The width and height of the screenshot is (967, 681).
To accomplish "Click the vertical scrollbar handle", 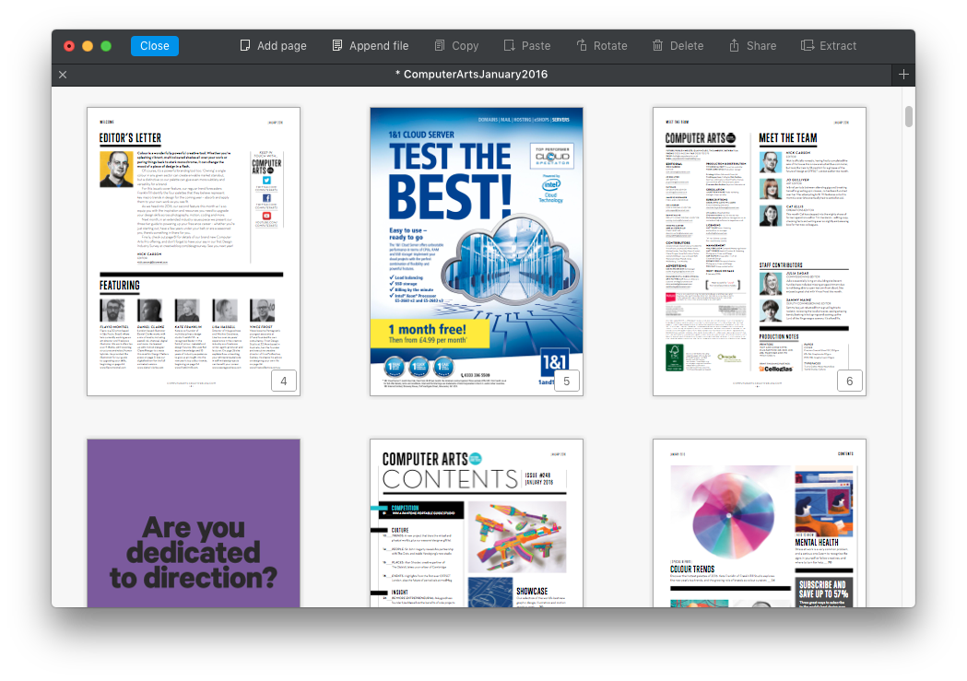I will (909, 117).
